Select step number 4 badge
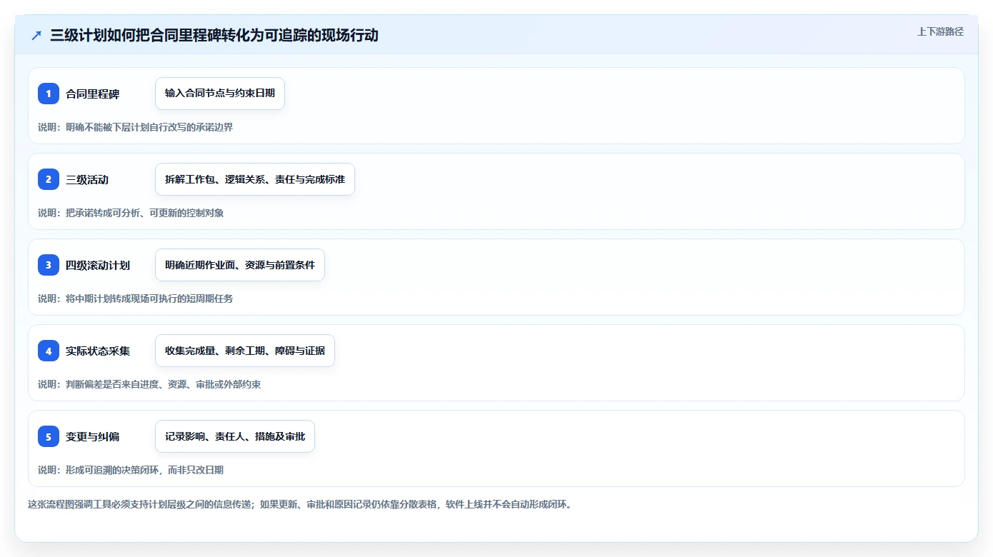 [x=49, y=351]
